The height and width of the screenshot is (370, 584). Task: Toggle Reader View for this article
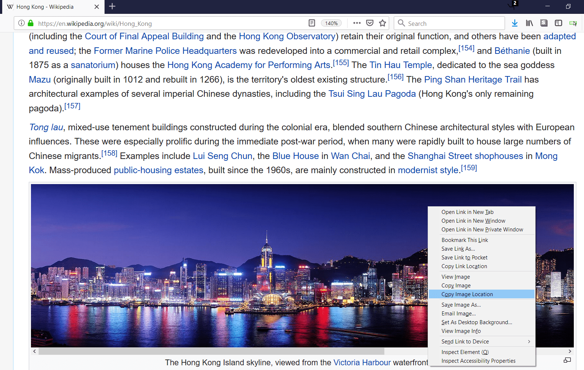311,23
